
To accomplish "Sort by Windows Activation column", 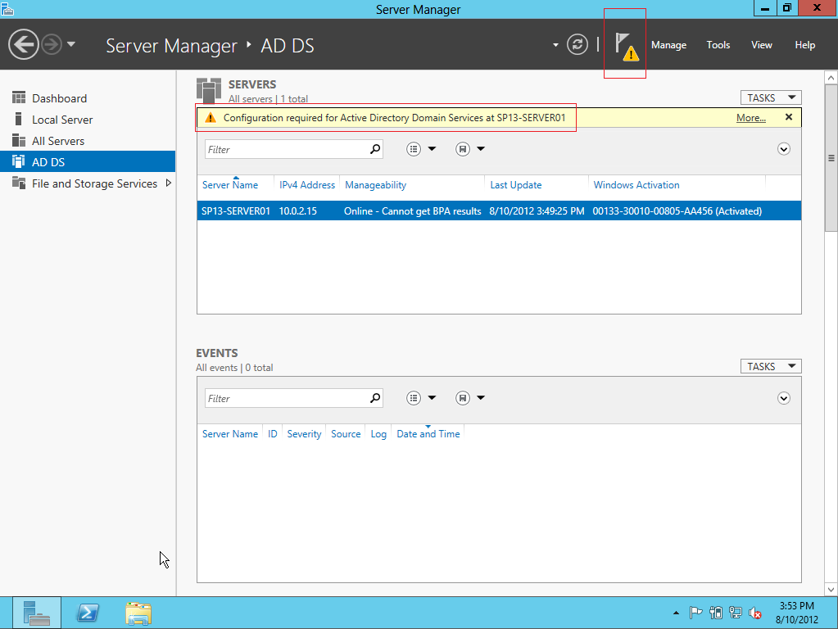I will coord(636,185).
